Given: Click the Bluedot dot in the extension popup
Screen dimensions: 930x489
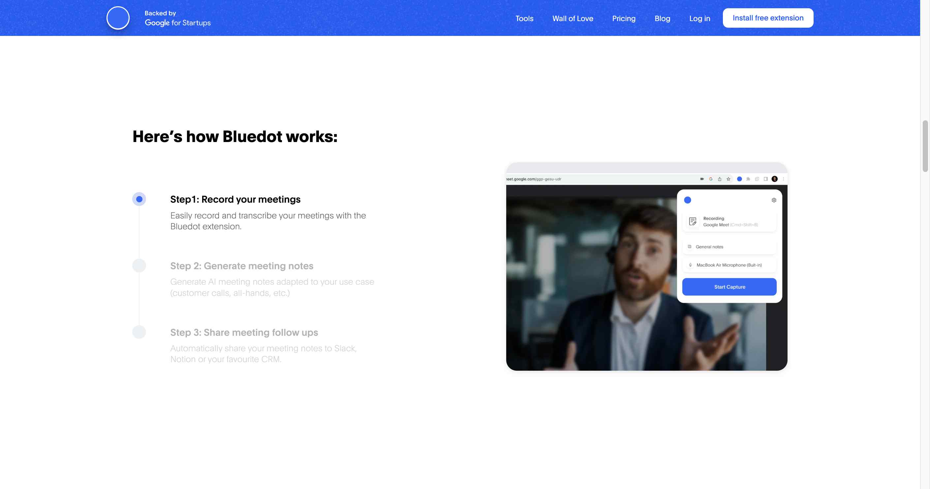Looking at the screenshot, I should pyautogui.click(x=687, y=200).
